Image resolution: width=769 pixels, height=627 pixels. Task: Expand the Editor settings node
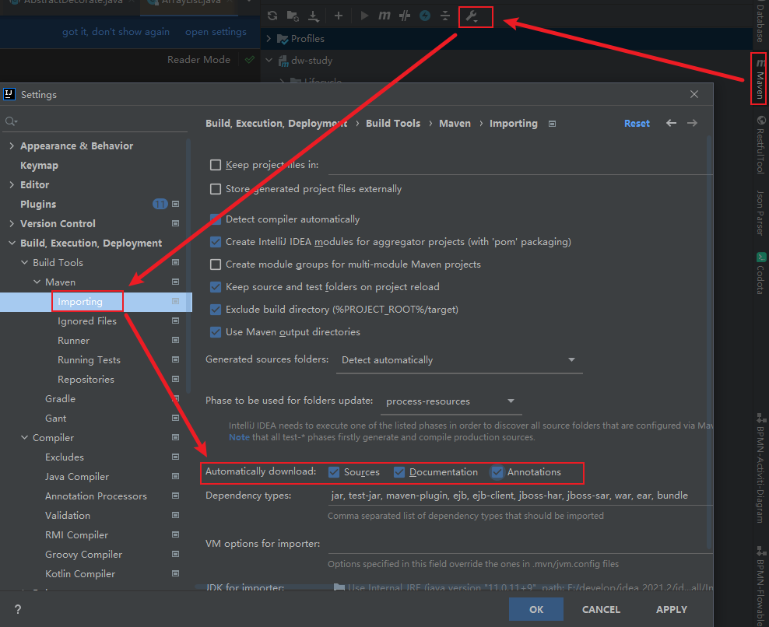(12, 184)
